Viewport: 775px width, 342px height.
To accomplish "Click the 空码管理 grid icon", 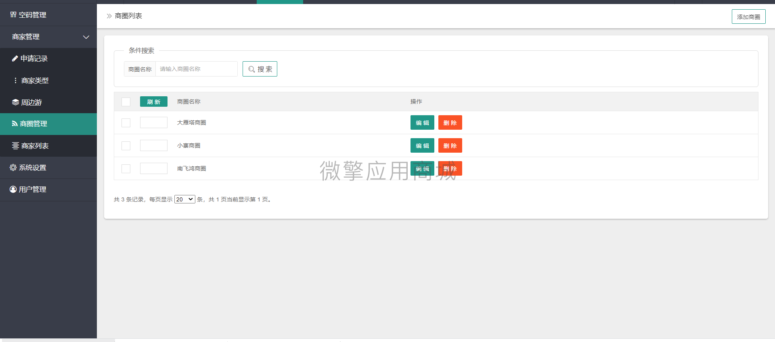I will click(x=13, y=15).
